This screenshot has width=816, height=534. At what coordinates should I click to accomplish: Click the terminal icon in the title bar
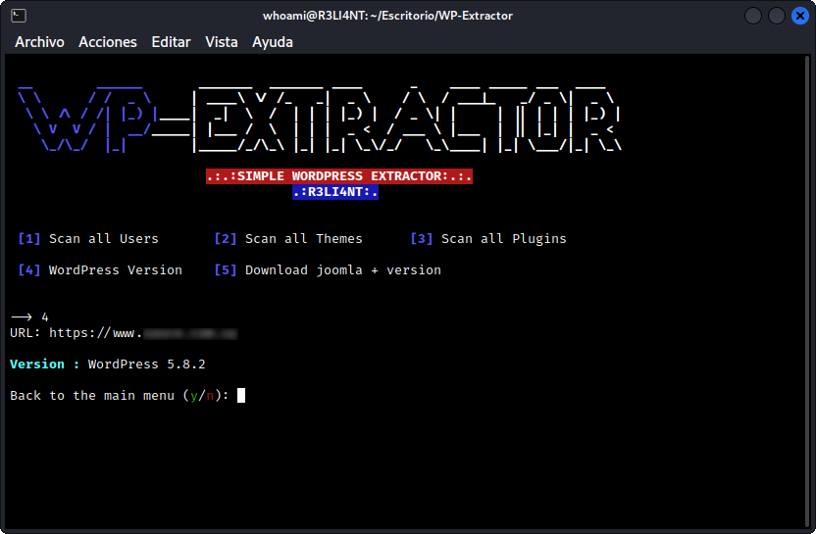pos(19,16)
